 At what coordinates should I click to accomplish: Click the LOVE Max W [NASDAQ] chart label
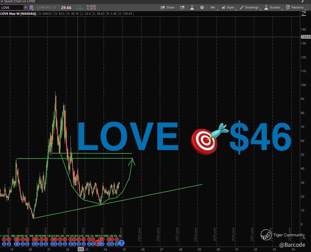(x=18, y=14)
